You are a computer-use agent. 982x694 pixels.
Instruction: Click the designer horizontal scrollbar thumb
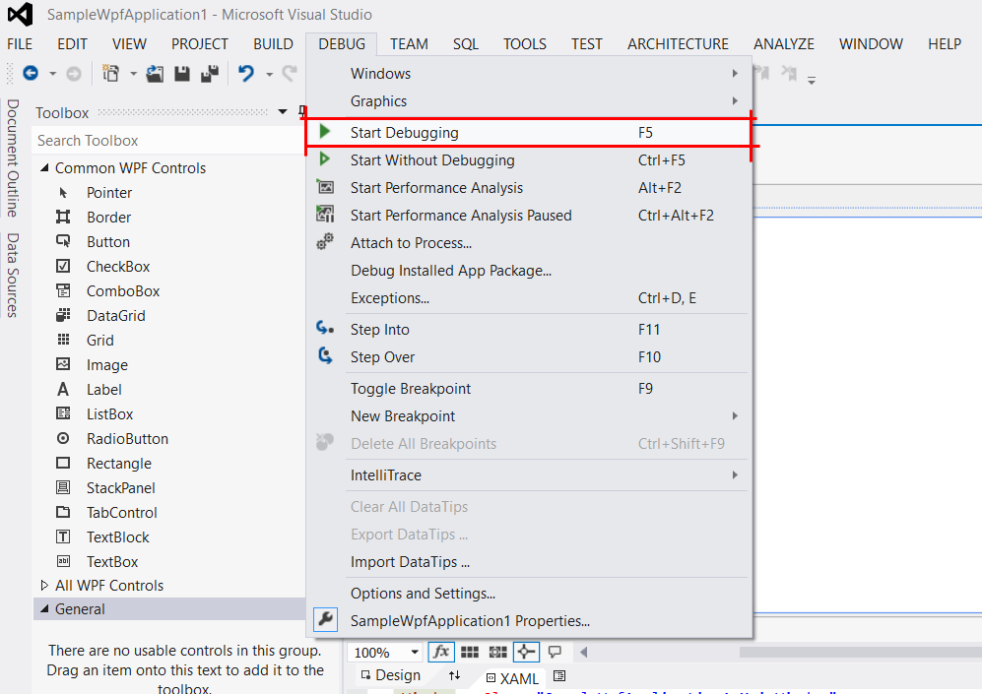coord(861,652)
